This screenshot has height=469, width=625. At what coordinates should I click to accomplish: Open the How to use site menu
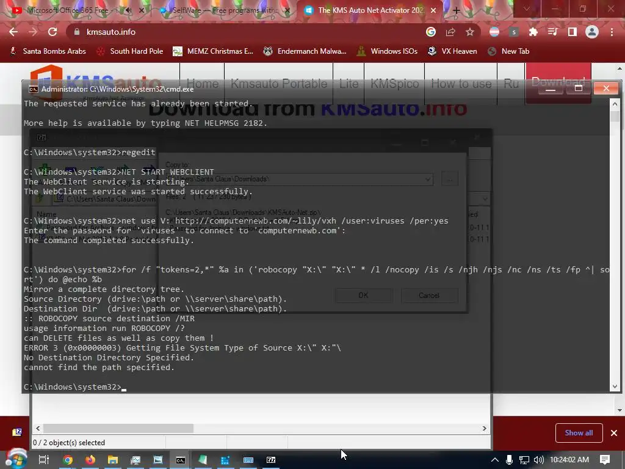tap(461, 83)
